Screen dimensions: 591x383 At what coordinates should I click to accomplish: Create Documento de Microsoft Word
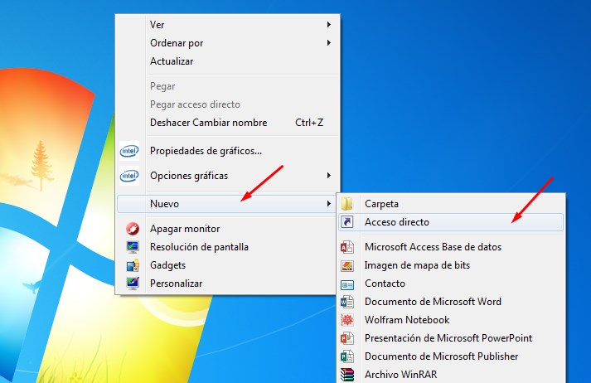tap(451, 302)
